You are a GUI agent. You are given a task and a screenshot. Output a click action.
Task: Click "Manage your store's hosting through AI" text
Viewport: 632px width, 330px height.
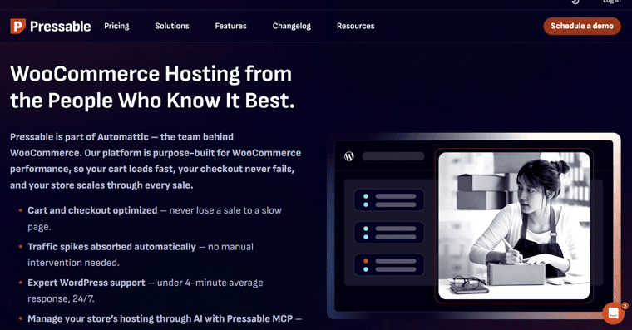(115, 318)
